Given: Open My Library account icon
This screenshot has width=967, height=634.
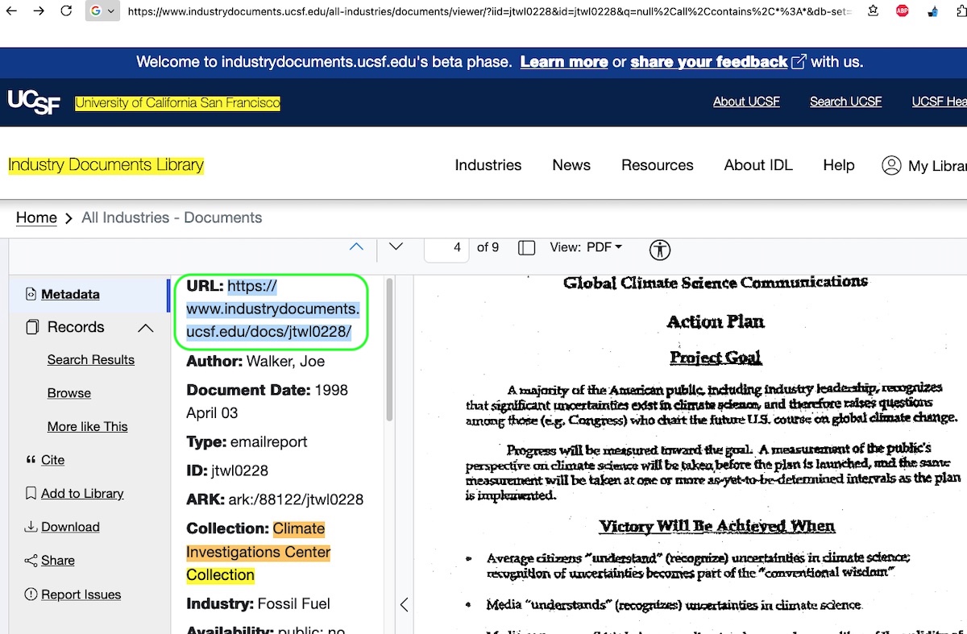Looking at the screenshot, I should 891,165.
